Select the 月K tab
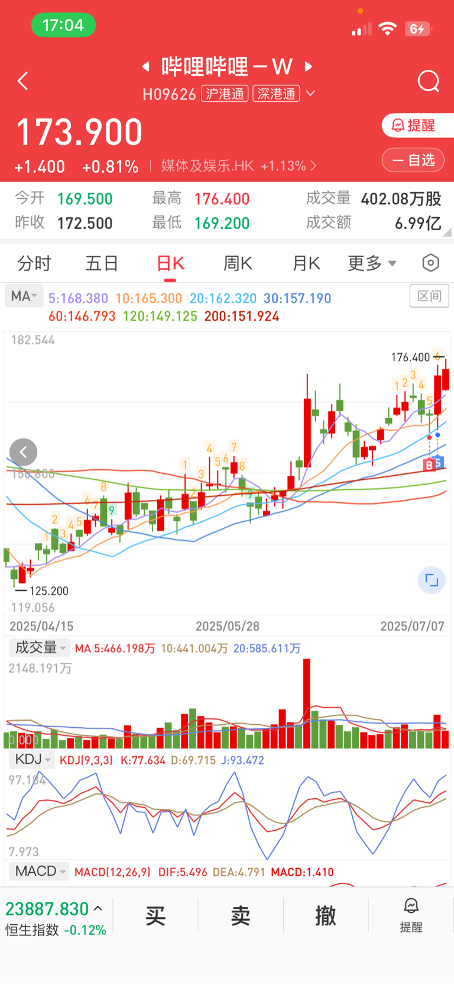The width and height of the screenshot is (454, 984). point(306,263)
